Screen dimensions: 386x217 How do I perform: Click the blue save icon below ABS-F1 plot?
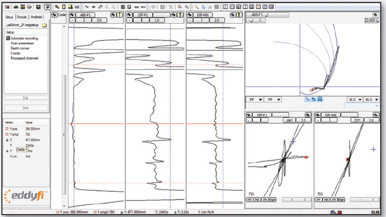[x=320, y=100]
